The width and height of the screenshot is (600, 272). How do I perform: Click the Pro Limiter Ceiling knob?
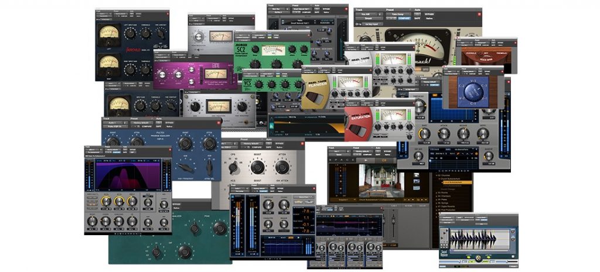coord(284,205)
